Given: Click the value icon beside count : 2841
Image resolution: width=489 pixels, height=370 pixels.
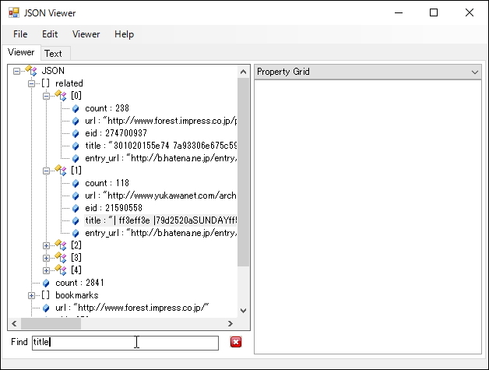Looking at the screenshot, I should [x=46, y=283].
